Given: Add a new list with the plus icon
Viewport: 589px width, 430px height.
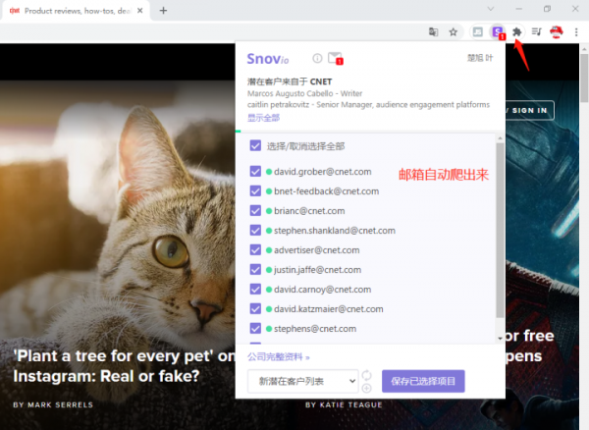Looking at the screenshot, I should point(366,388).
